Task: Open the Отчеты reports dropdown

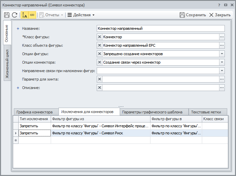Action: (51, 15)
